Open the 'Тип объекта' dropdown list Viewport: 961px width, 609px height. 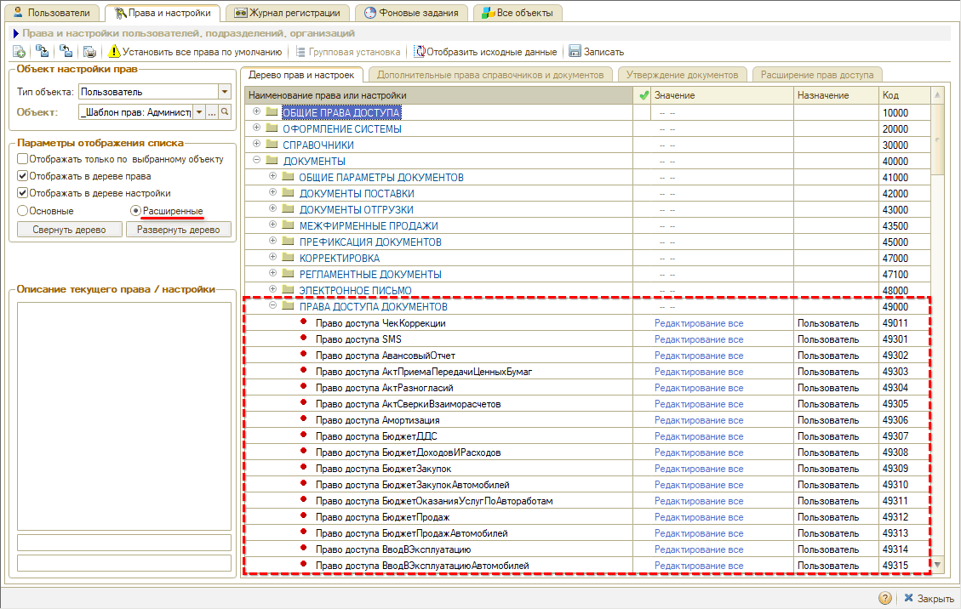(x=225, y=92)
